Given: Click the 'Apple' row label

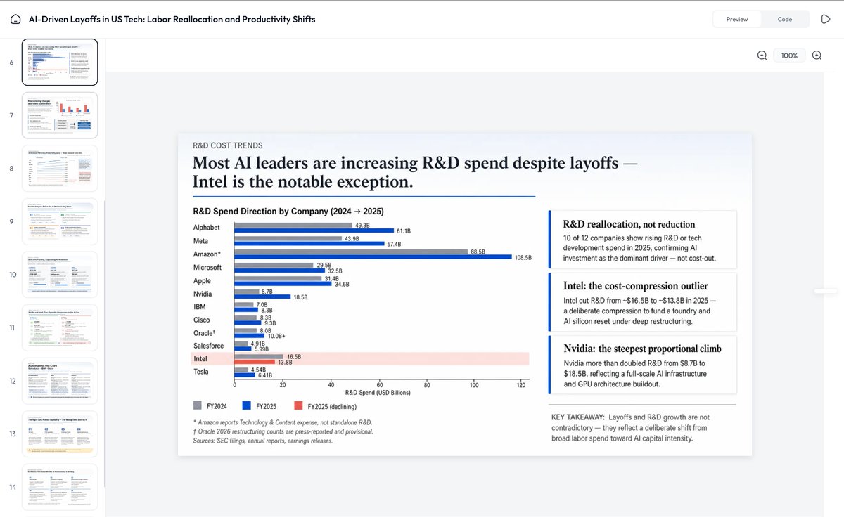Looking at the screenshot, I should [x=202, y=280].
